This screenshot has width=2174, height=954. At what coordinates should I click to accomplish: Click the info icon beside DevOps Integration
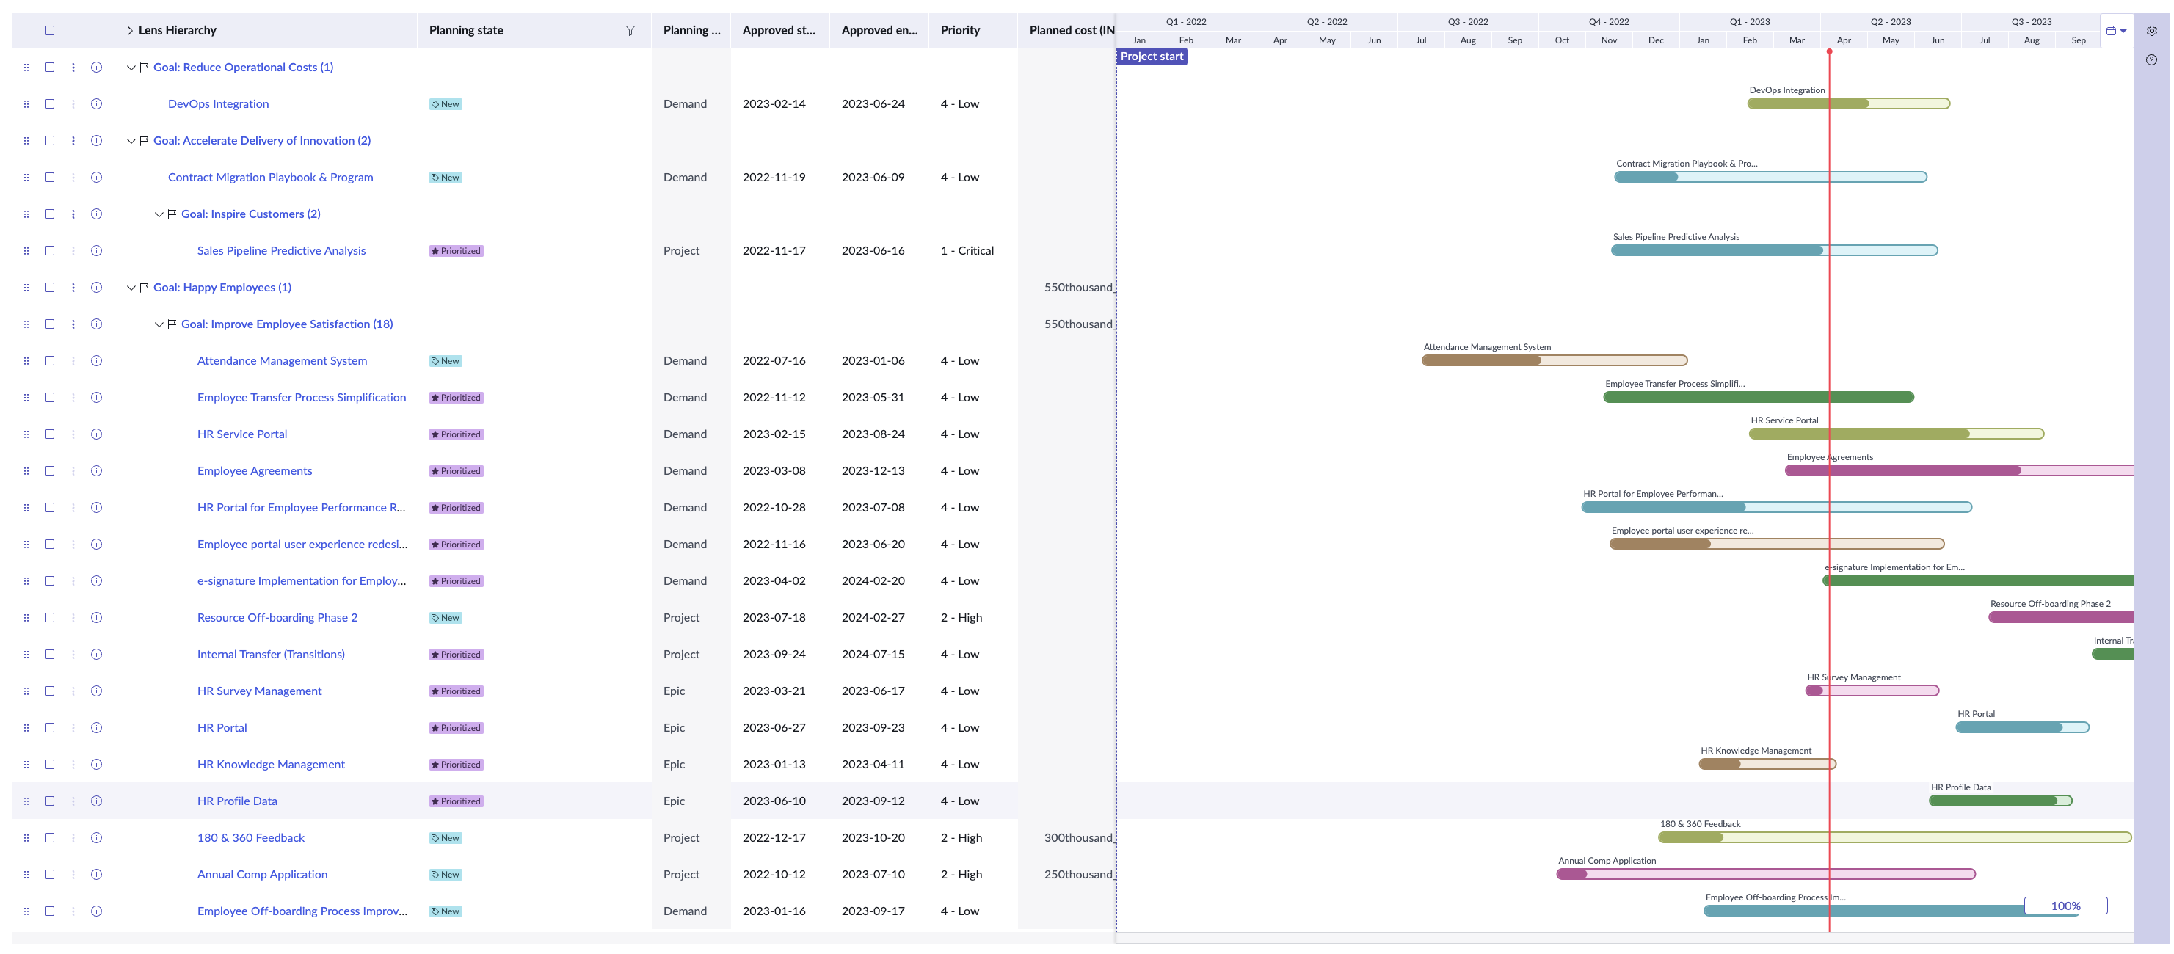click(x=96, y=103)
